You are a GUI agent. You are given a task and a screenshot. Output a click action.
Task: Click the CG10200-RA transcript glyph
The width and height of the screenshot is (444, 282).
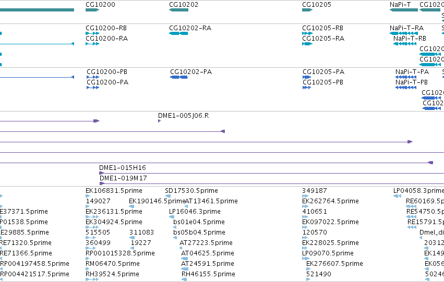(x=92, y=44)
